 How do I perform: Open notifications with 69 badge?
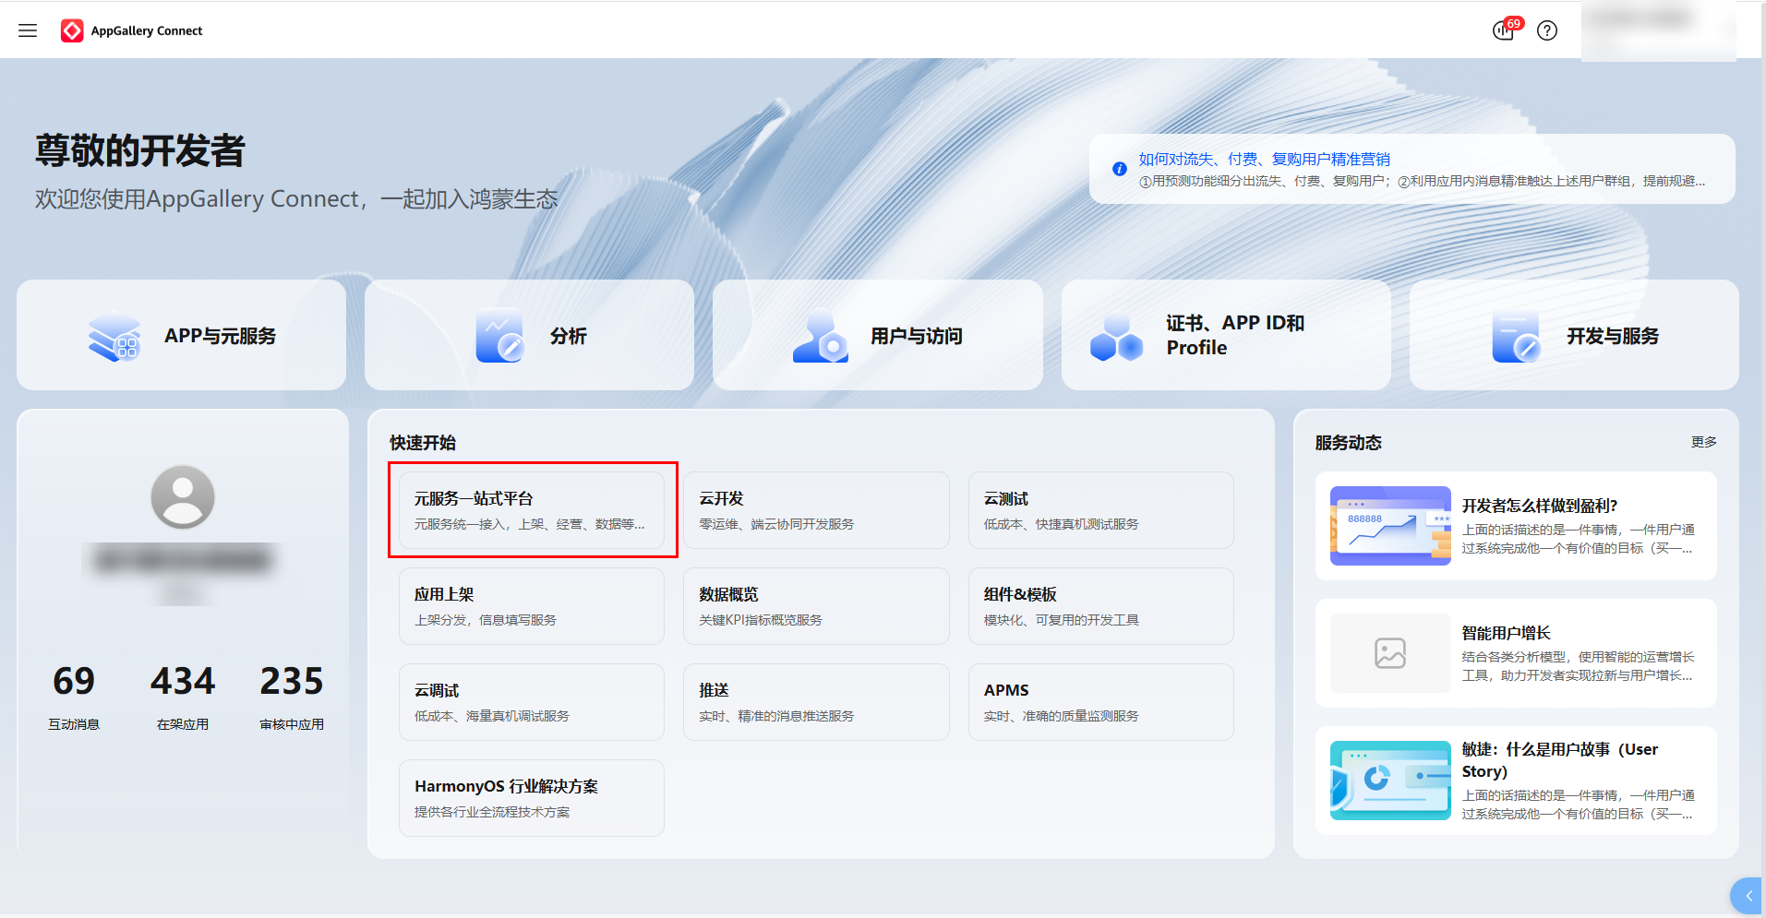(1504, 30)
